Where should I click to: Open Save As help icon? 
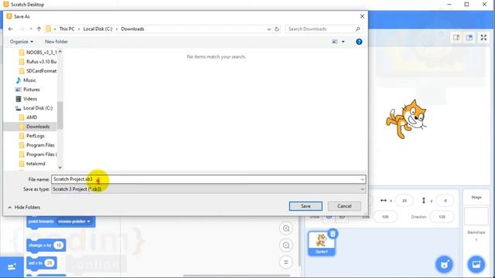click(359, 42)
